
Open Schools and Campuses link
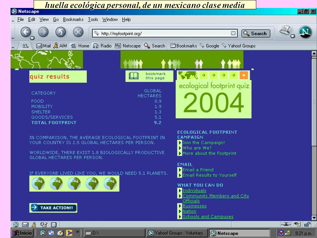coord(208,217)
